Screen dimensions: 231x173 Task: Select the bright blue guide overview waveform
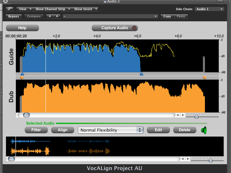[x=30, y=141]
